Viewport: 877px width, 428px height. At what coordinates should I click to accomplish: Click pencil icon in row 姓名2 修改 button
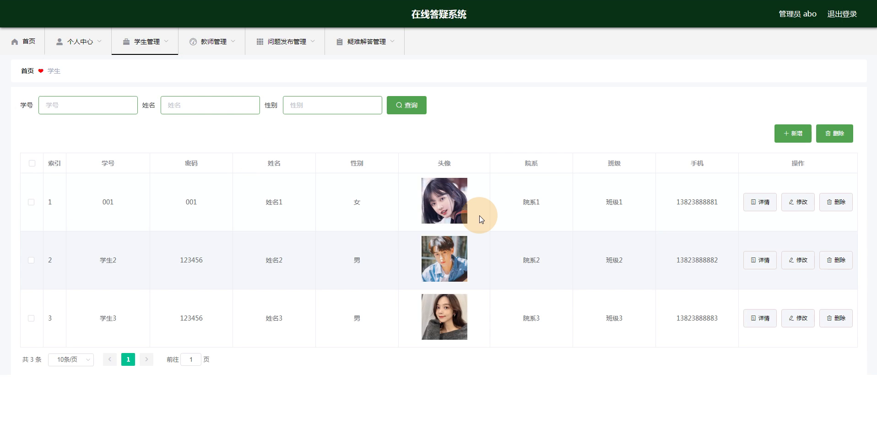[791, 260]
